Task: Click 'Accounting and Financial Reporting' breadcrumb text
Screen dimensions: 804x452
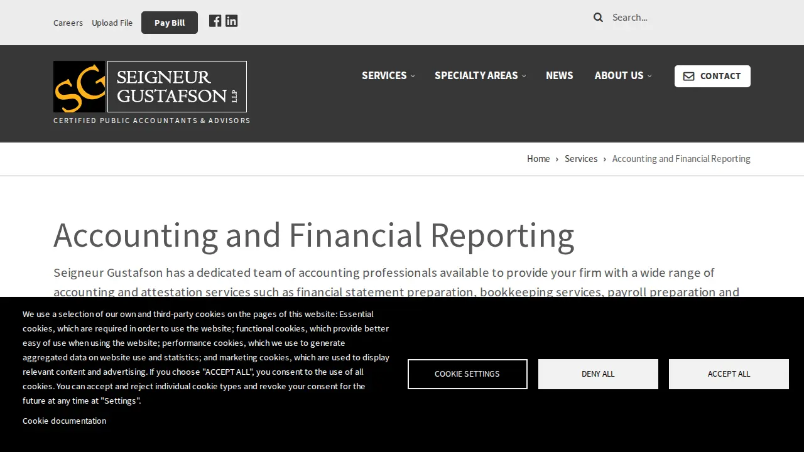Action: (x=682, y=159)
